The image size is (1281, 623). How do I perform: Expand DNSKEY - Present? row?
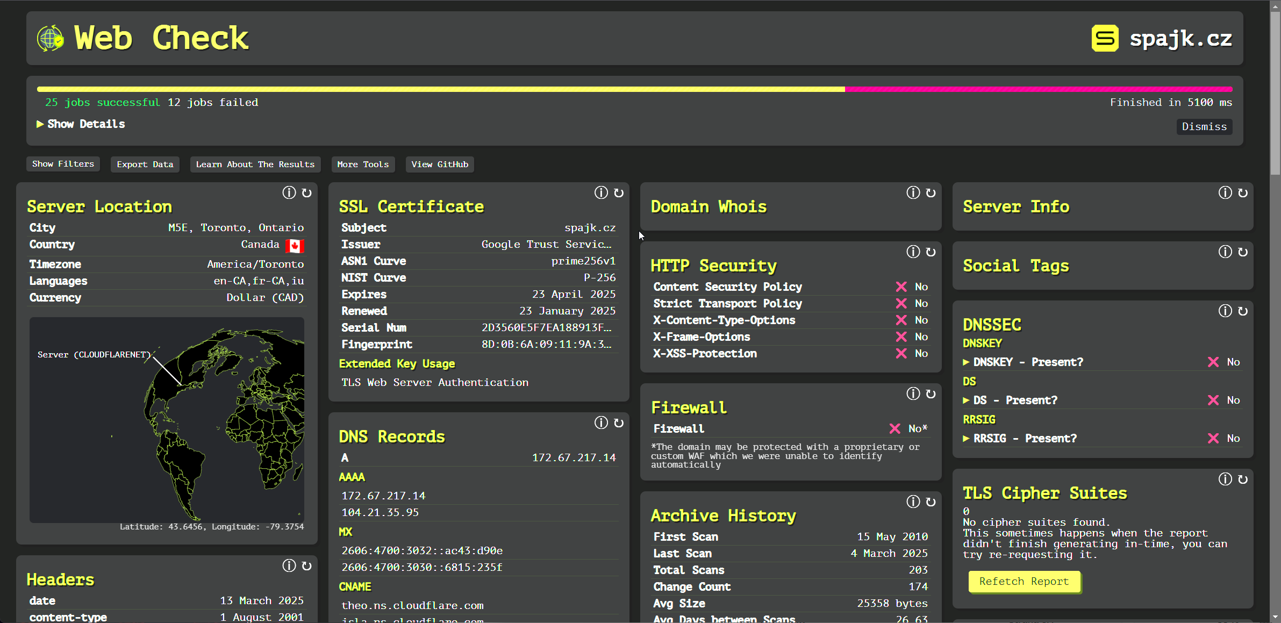click(x=1103, y=362)
